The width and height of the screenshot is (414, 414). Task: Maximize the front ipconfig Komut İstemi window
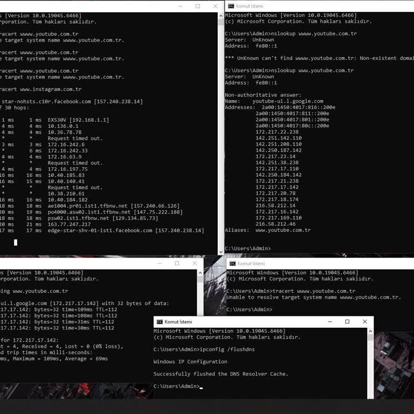pyautogui.click(x=347, y=322)
